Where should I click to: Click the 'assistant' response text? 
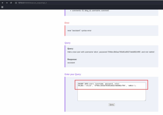(71, 63)
